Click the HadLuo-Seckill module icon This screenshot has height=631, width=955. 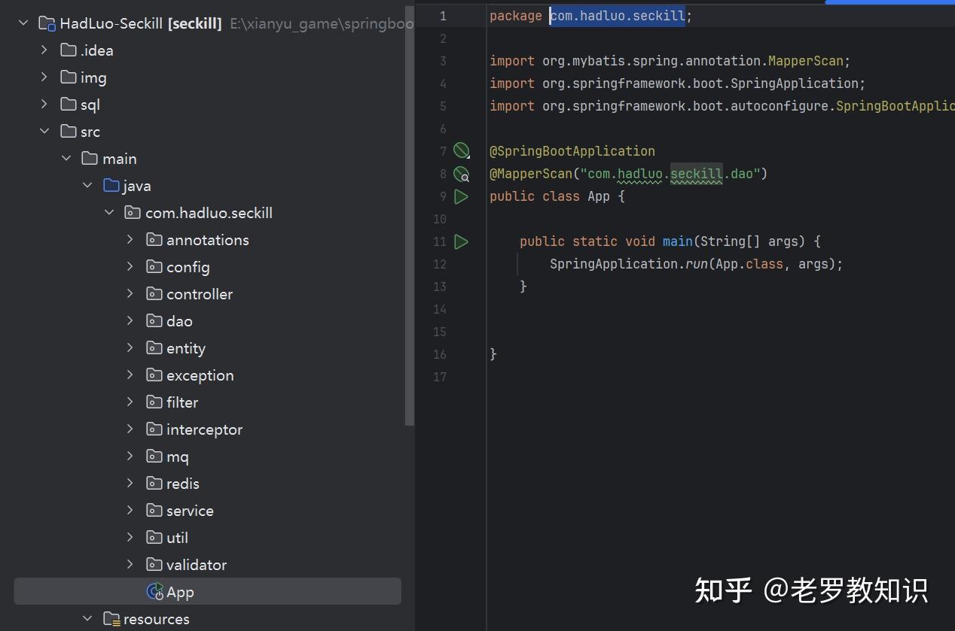click(x=47, y=23)
